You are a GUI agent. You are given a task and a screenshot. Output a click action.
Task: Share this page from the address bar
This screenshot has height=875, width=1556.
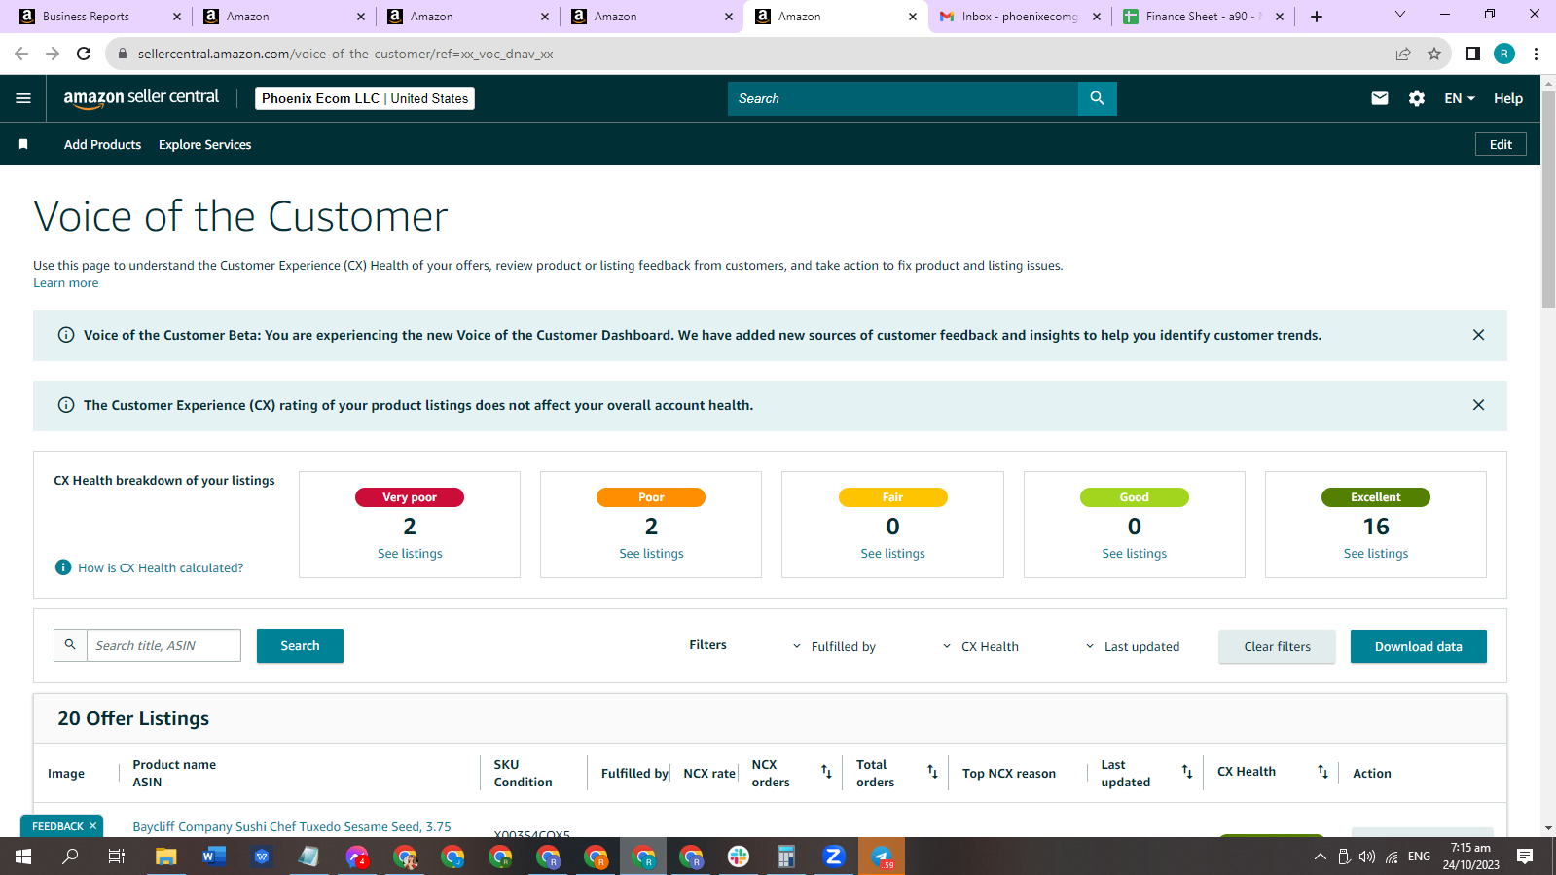point(1403,54)
